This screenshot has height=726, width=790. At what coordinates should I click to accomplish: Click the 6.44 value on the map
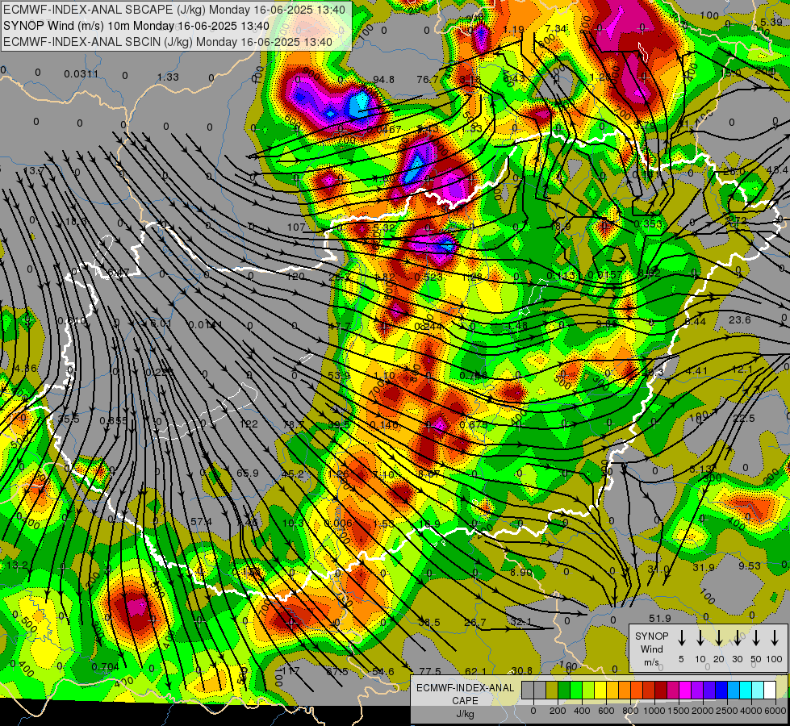[x=696, y=321]
